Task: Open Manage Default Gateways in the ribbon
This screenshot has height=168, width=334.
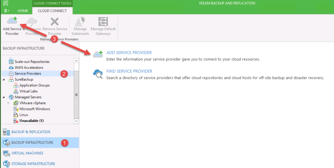Action: click(x=103, y=26)
